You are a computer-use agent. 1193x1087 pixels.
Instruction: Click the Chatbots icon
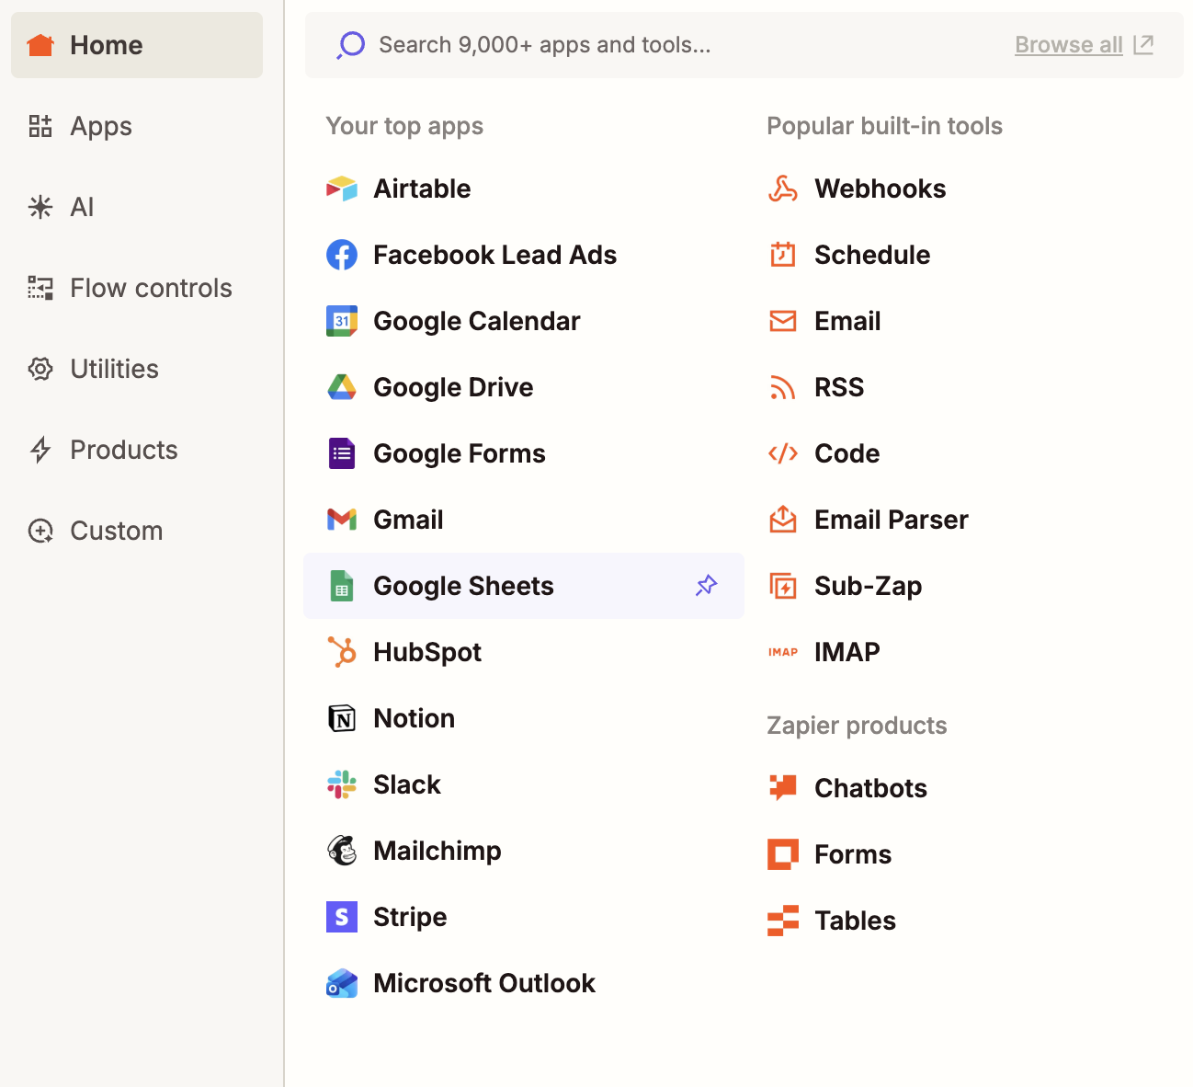(783, 788)
